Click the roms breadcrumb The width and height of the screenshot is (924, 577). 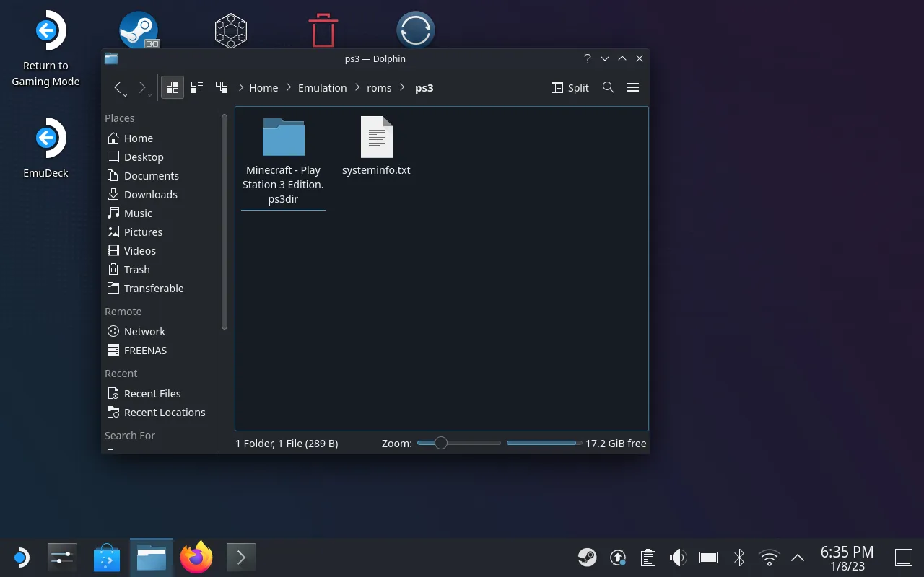(379, 88)
